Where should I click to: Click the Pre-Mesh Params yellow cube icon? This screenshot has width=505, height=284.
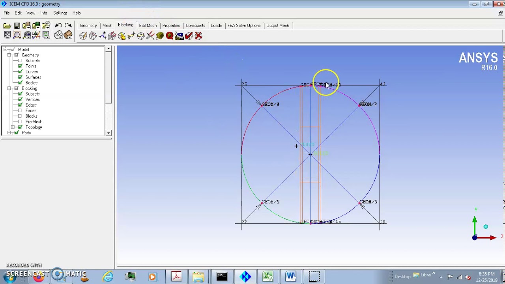(x=160, y=36)
